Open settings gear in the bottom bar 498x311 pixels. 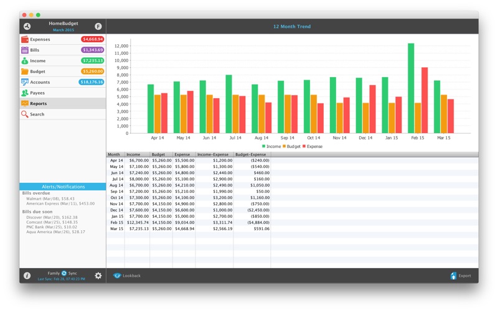click(x=98, y=276)
